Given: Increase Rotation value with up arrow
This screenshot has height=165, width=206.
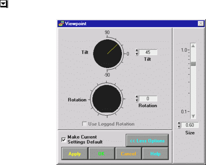Looking at the screenshot, I should pyautogui.click(x=137, y=97).
